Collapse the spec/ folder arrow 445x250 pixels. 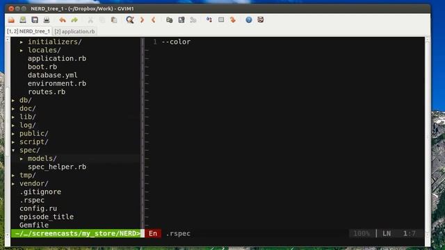(13, 151)
